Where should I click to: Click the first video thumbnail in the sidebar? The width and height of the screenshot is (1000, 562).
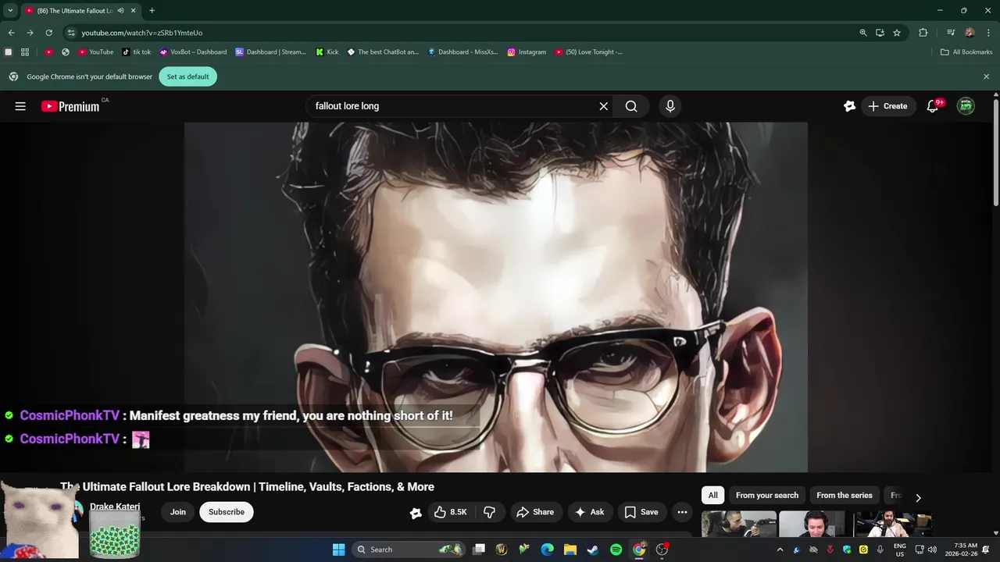(x=739, y=524)
